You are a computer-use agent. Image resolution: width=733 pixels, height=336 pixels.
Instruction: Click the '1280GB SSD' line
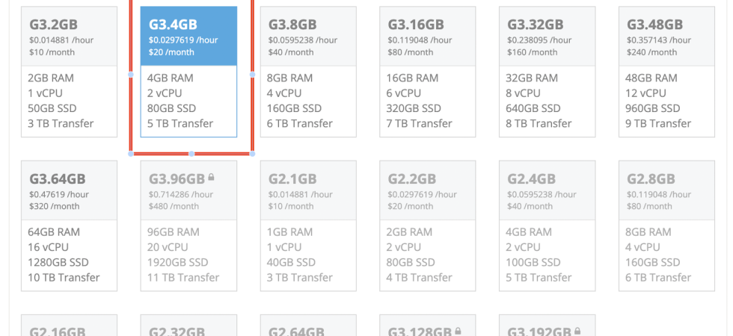click(58, 262)
